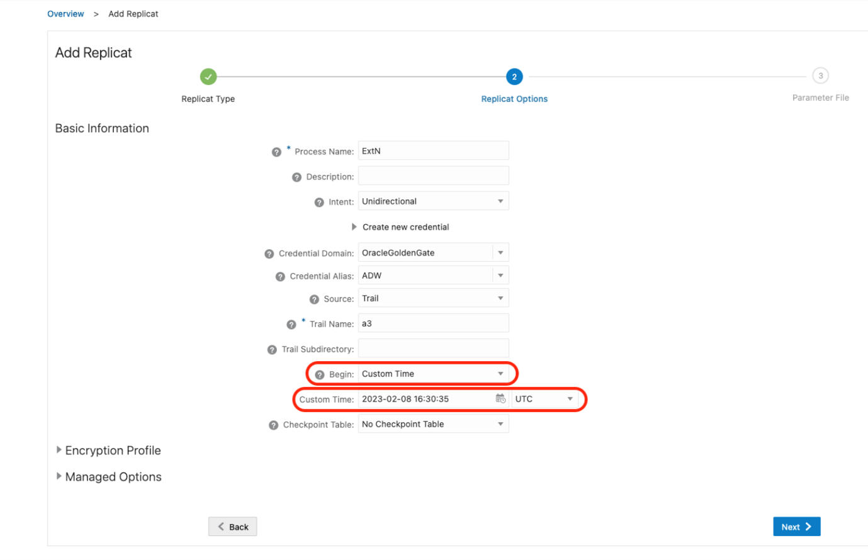This screenshot has width=868, height=560.
Task: Click the help icon beside Intent
Action: click(318, 201)
